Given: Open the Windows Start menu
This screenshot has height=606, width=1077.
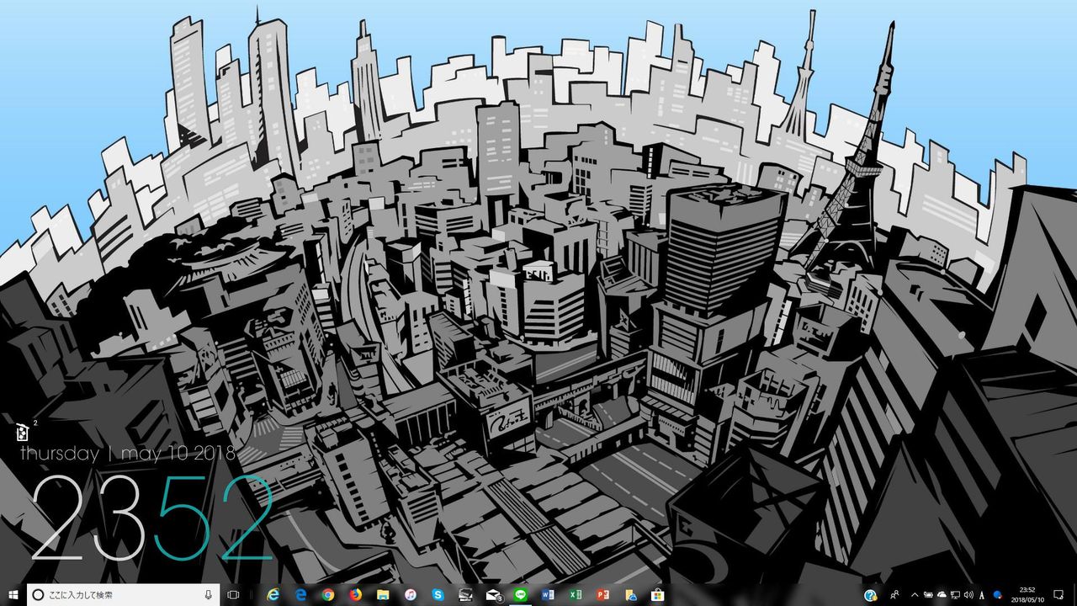Looking at the screenshot, I should 13,594.
